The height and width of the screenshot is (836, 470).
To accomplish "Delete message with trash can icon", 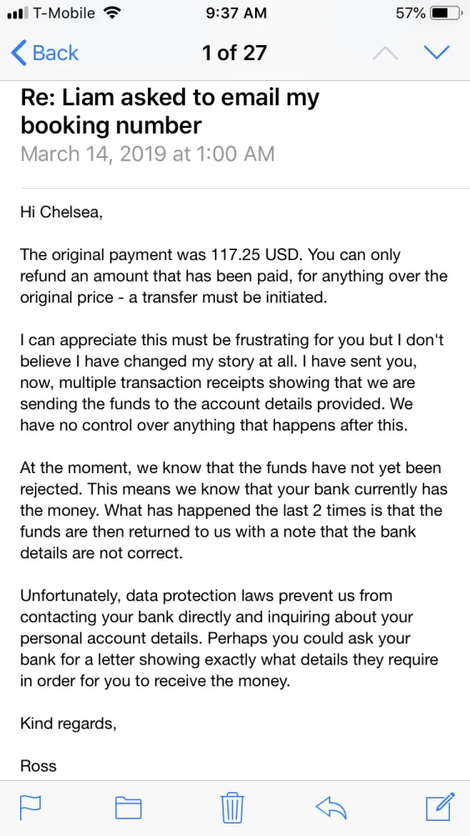I will (232, 808).
